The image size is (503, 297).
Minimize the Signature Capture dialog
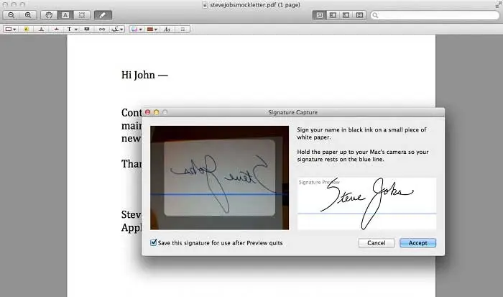point(156,112)
